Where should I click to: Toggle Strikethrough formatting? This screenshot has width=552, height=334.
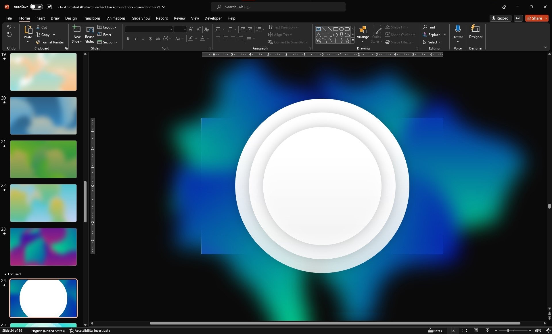click(158, 38)
